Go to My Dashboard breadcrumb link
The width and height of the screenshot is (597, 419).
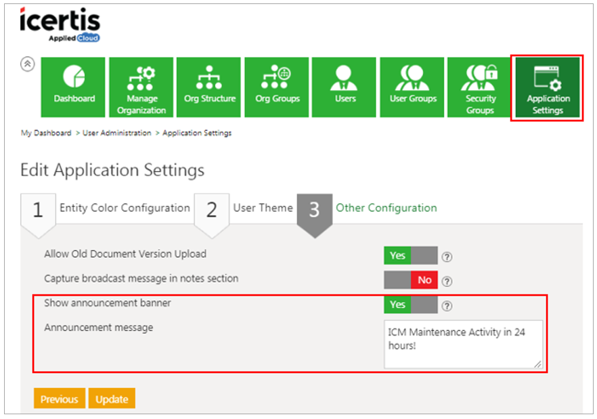[46, 133]
